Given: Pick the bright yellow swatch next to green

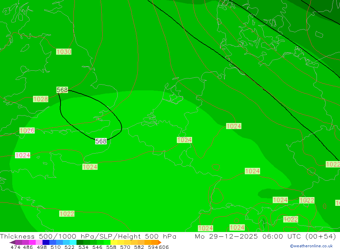Looking at the screenshot, I should tap(114, 242).
